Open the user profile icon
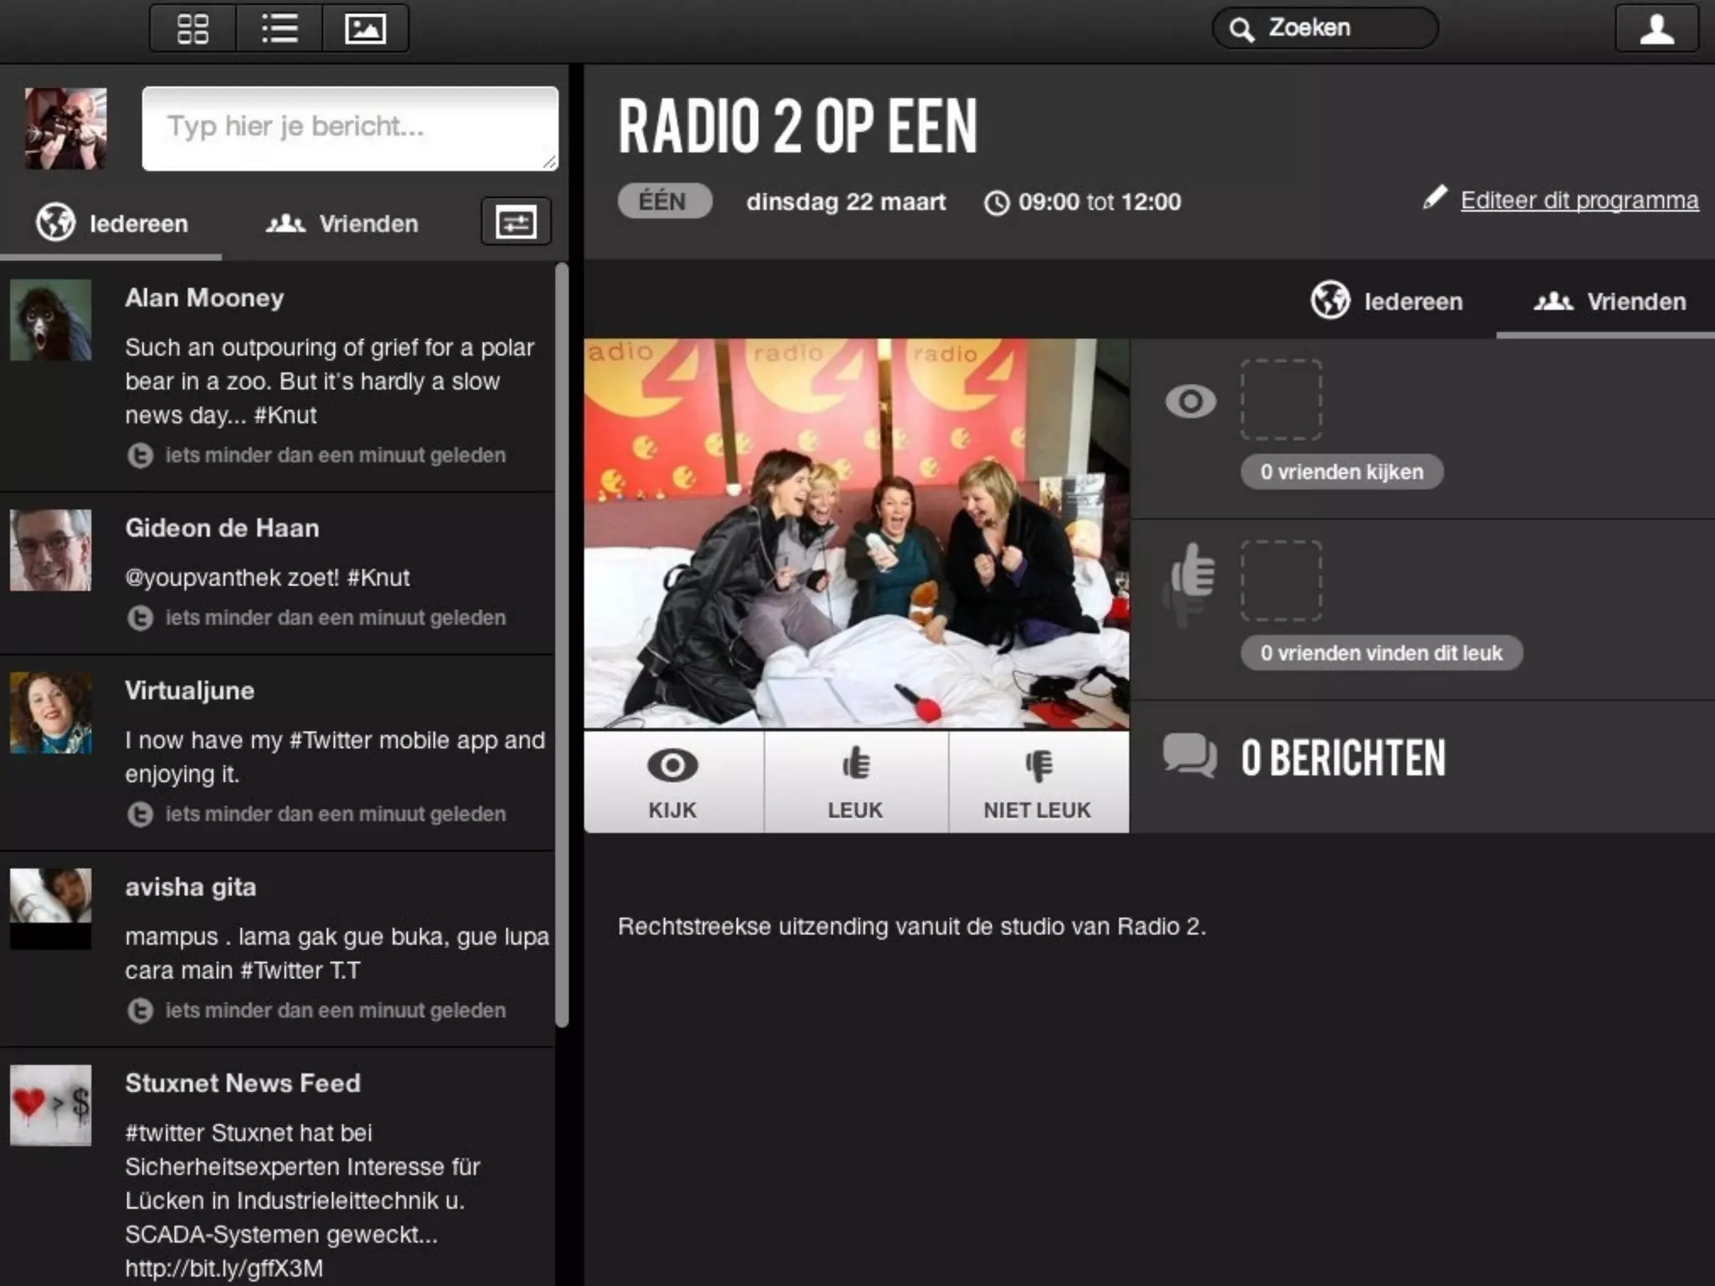1715x1286 pixels. coord(1656,28)
